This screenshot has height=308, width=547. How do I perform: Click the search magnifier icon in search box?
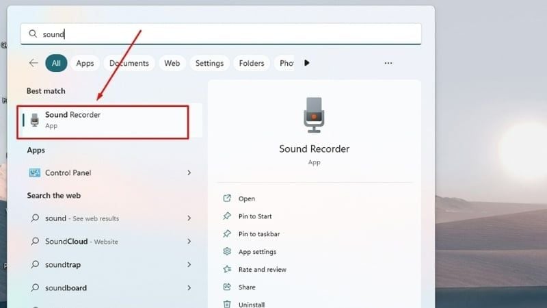click(32, 34)
